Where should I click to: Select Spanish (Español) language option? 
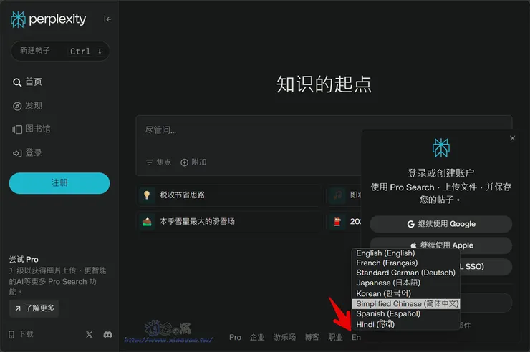(x=405, y=313)
